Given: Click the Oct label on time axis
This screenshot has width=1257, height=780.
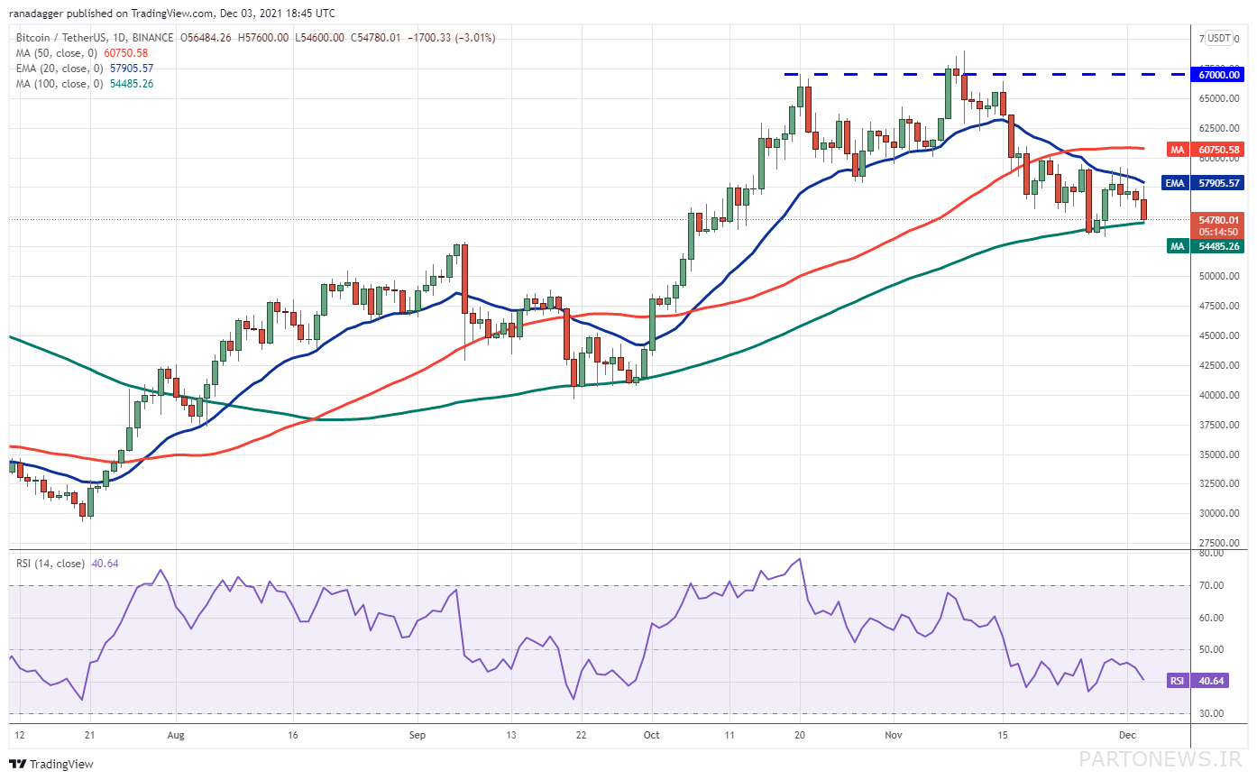Looking at the screenshot, I should 652,735.
